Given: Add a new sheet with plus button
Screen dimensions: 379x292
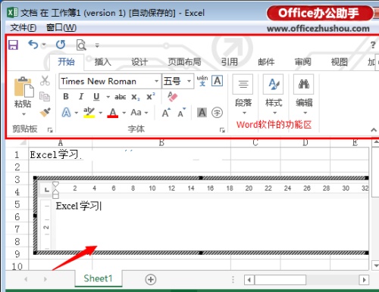Looking at the screenshot, I should click(151, 279).
